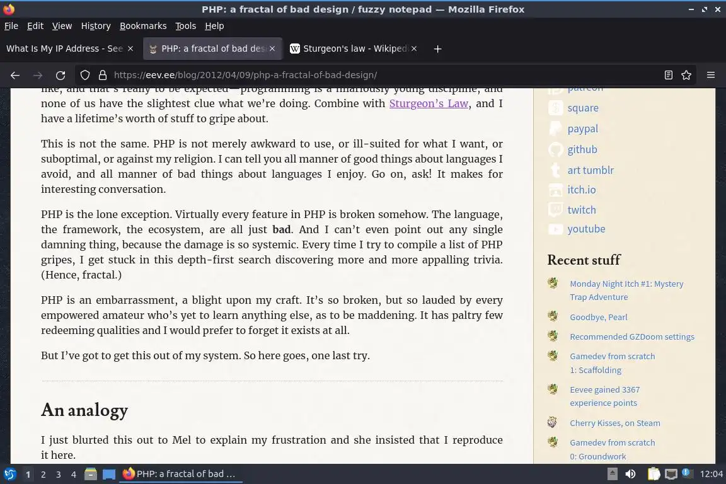Close the What Is My IP Address tab
726x484 pixels.
point(130,49)
